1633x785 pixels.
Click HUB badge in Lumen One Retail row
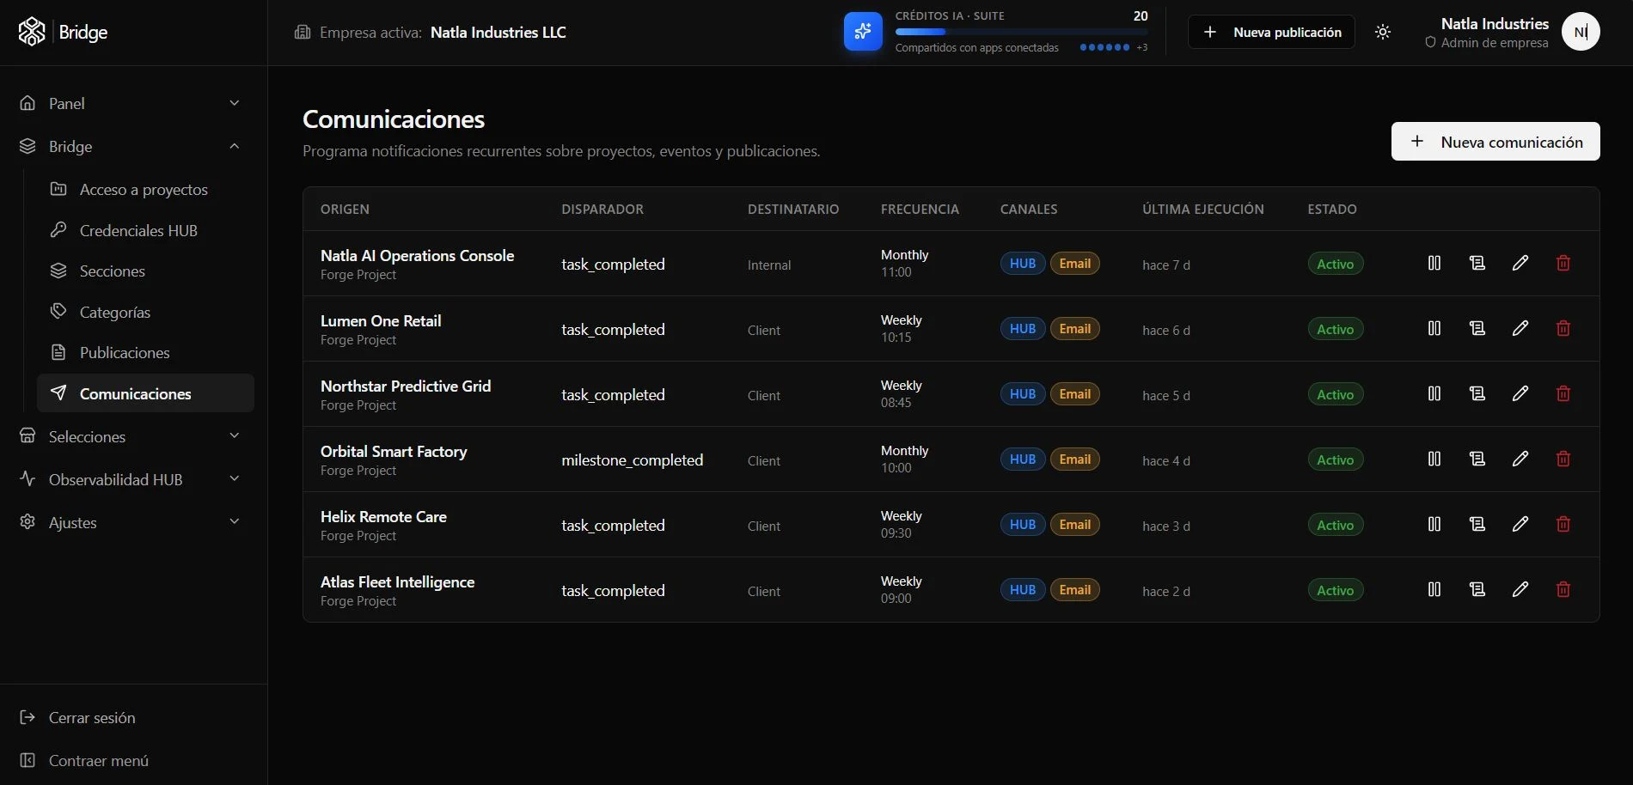tap(1023, 329)
